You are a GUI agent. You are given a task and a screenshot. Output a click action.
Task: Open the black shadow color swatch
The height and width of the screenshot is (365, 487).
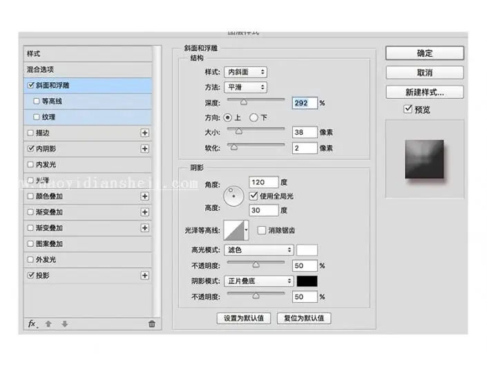(307, 281)
